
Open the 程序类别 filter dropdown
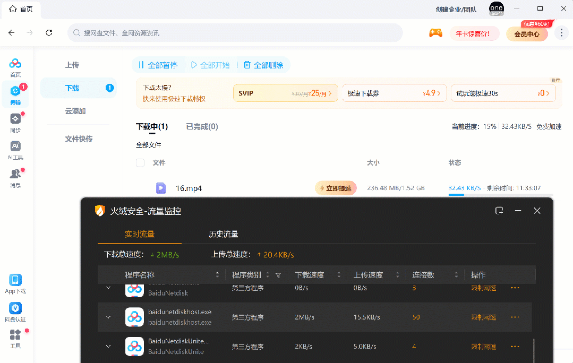(x=278, y=275)
